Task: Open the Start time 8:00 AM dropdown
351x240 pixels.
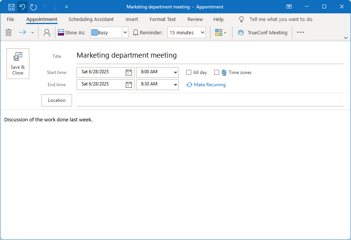Action: point(175,72)
